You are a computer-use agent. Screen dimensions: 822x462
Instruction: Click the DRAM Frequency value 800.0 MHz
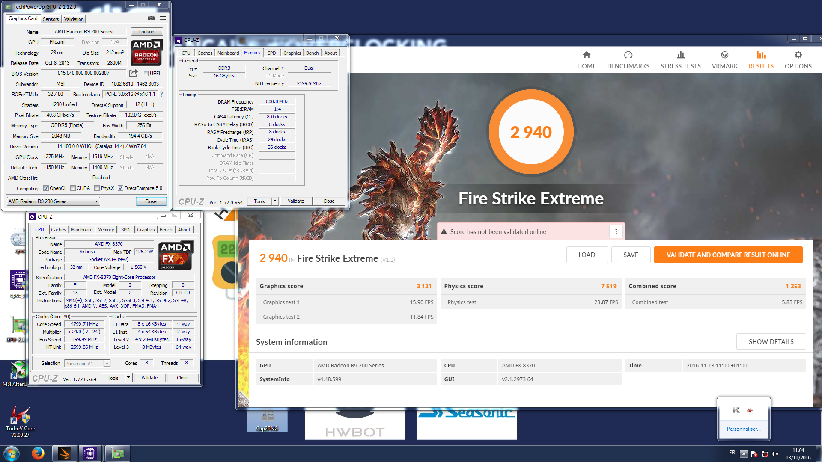(x=277, y=101)
